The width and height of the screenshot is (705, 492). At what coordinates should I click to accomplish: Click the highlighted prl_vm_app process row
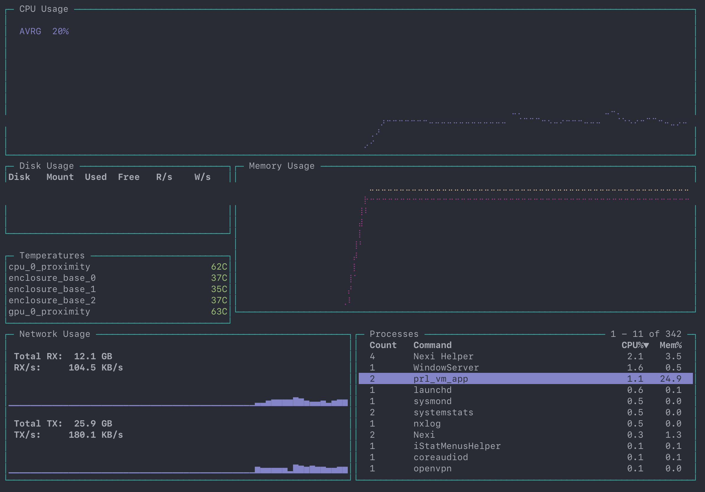526,378
